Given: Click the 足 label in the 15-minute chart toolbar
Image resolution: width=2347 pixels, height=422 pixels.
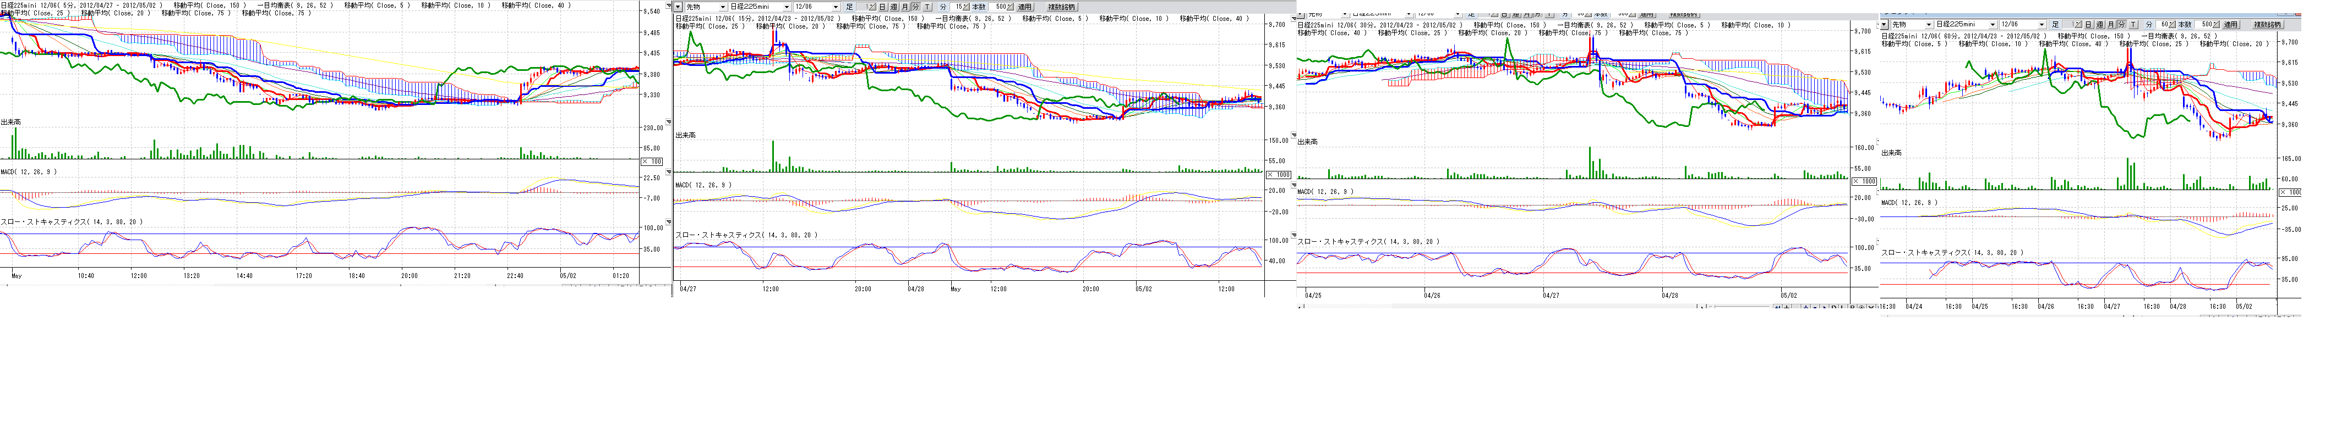Looking at the screenshot, I should pos(849,7).
